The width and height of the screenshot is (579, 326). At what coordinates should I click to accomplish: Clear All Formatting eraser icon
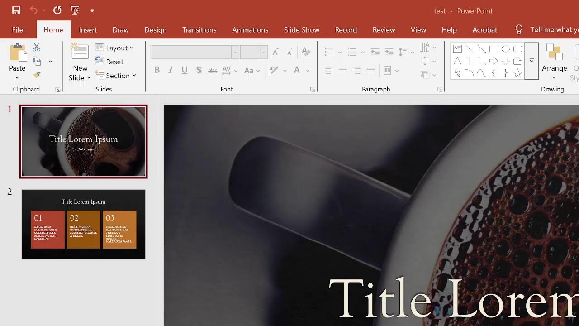point(306,52)
